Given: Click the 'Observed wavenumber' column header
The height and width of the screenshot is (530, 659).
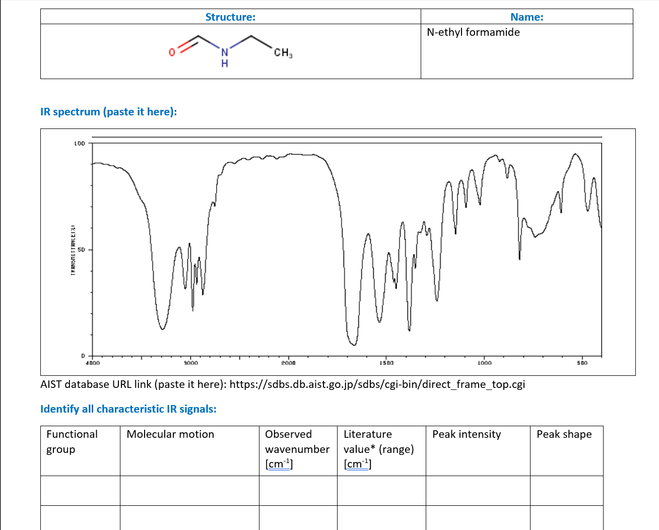Looking at the screenshot, I should (x=297, y=449).
